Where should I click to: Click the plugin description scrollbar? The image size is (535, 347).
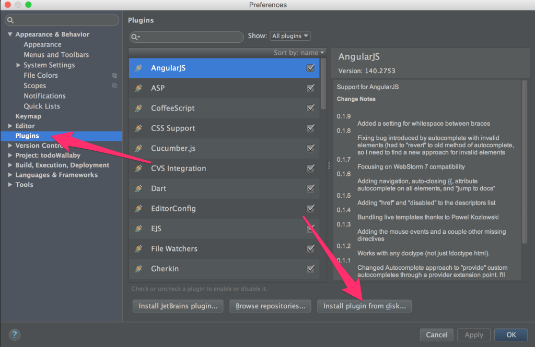[x=525, y=162]
